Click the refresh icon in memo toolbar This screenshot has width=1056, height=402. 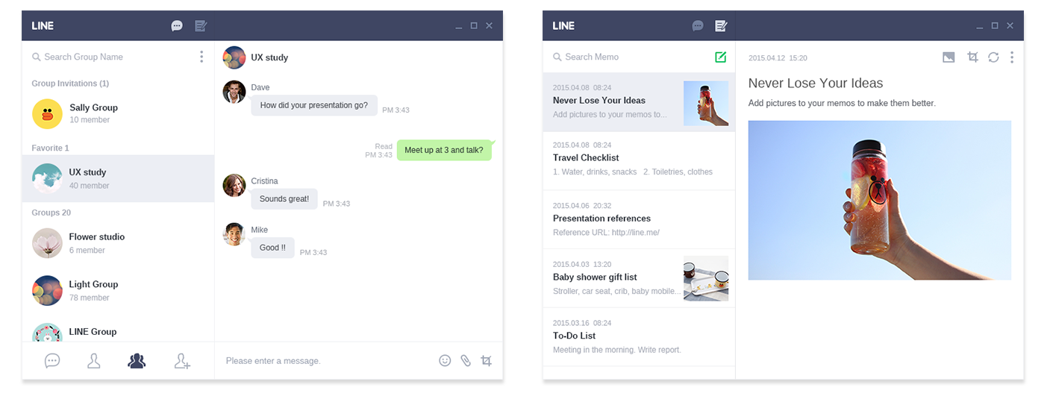pos(993,57)
